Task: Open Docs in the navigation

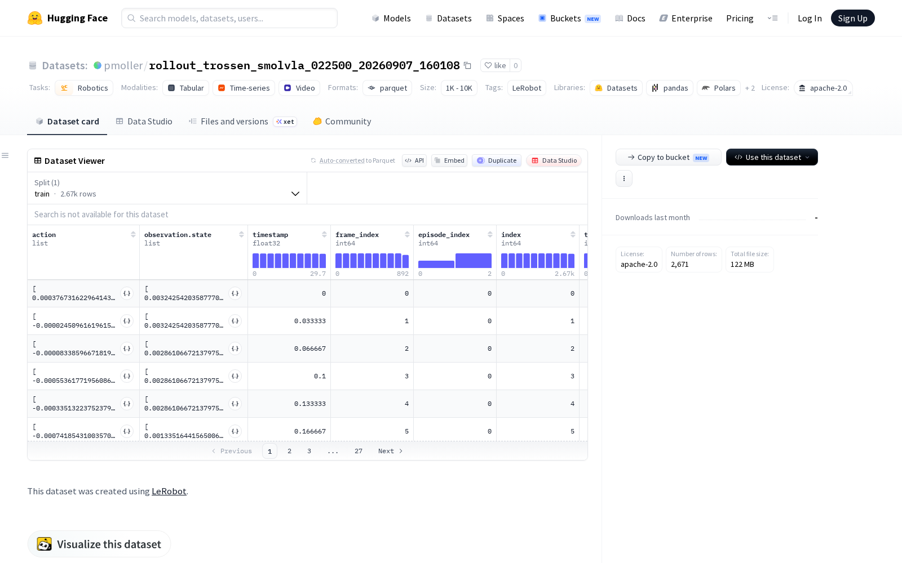Action: [630, 18]
